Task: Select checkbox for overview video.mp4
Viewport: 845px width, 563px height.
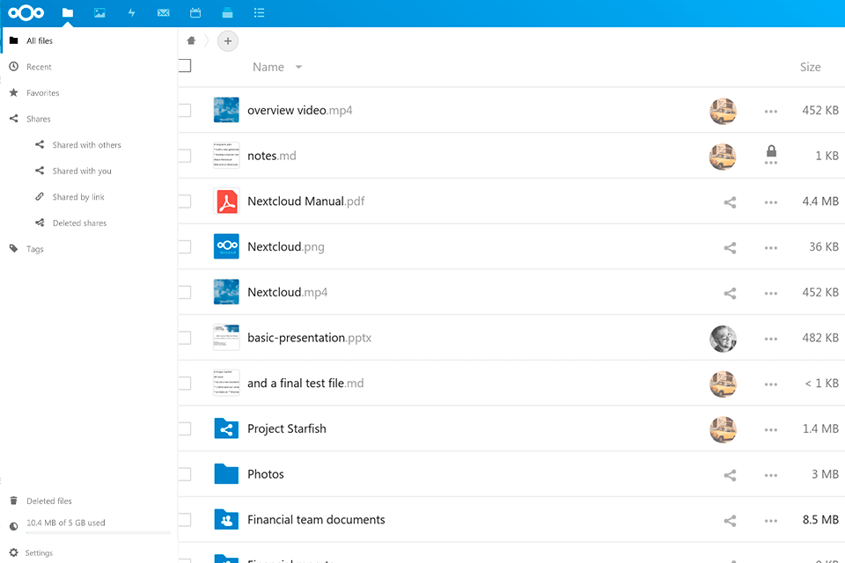Action: click(184, 111)
